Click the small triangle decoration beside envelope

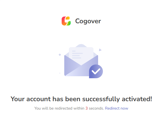100,50
